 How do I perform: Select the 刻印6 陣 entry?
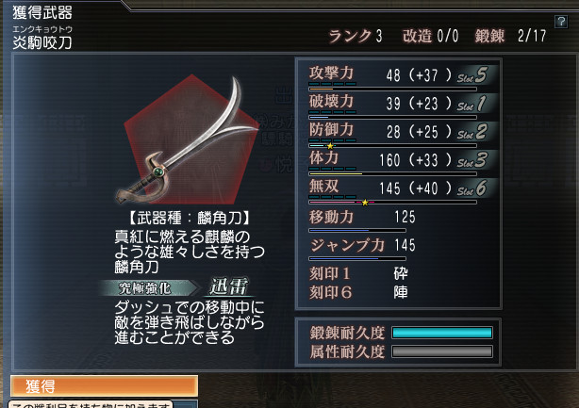[x=358, y=292]
